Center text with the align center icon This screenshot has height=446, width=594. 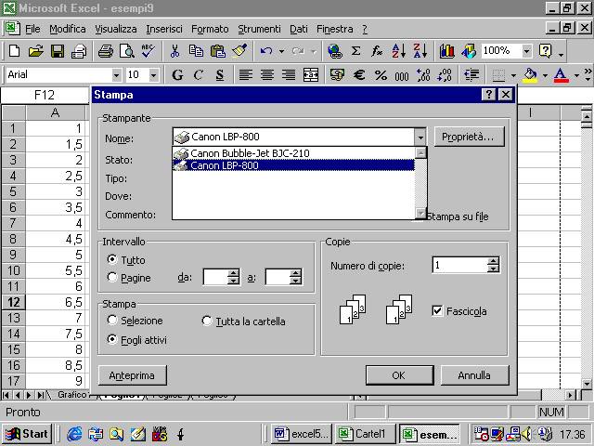click(267, 75)
